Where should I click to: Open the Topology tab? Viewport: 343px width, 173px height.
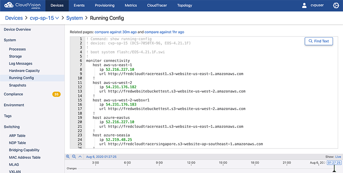click(185, 6)
